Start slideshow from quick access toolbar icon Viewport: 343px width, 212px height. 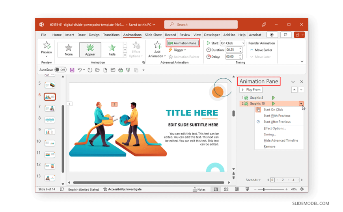[x=128, y=70]
